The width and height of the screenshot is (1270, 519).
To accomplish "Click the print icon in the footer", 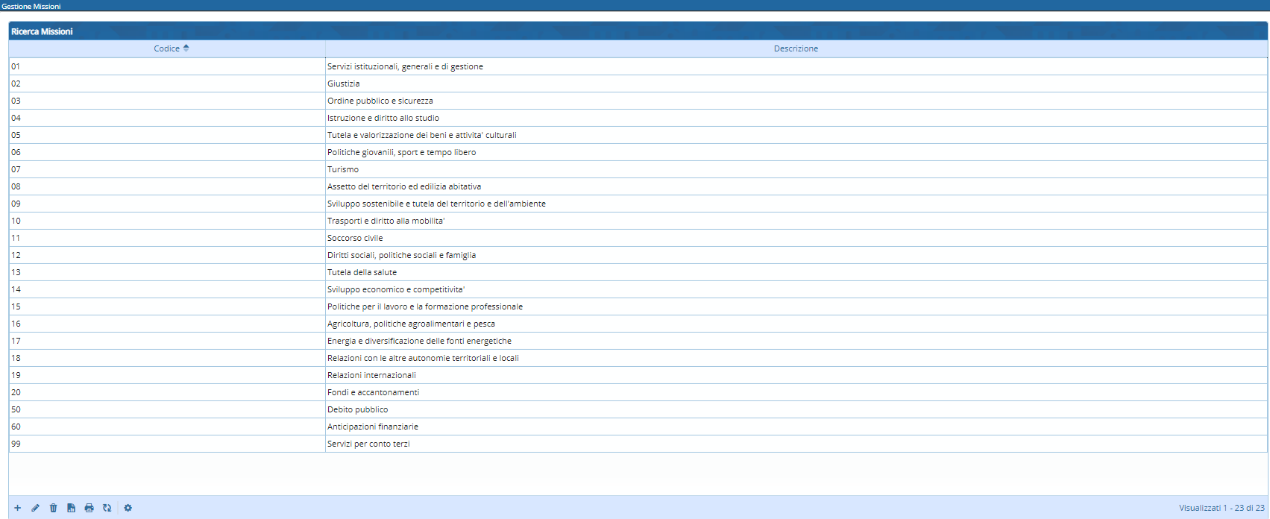I will click(x=89, y=508).
